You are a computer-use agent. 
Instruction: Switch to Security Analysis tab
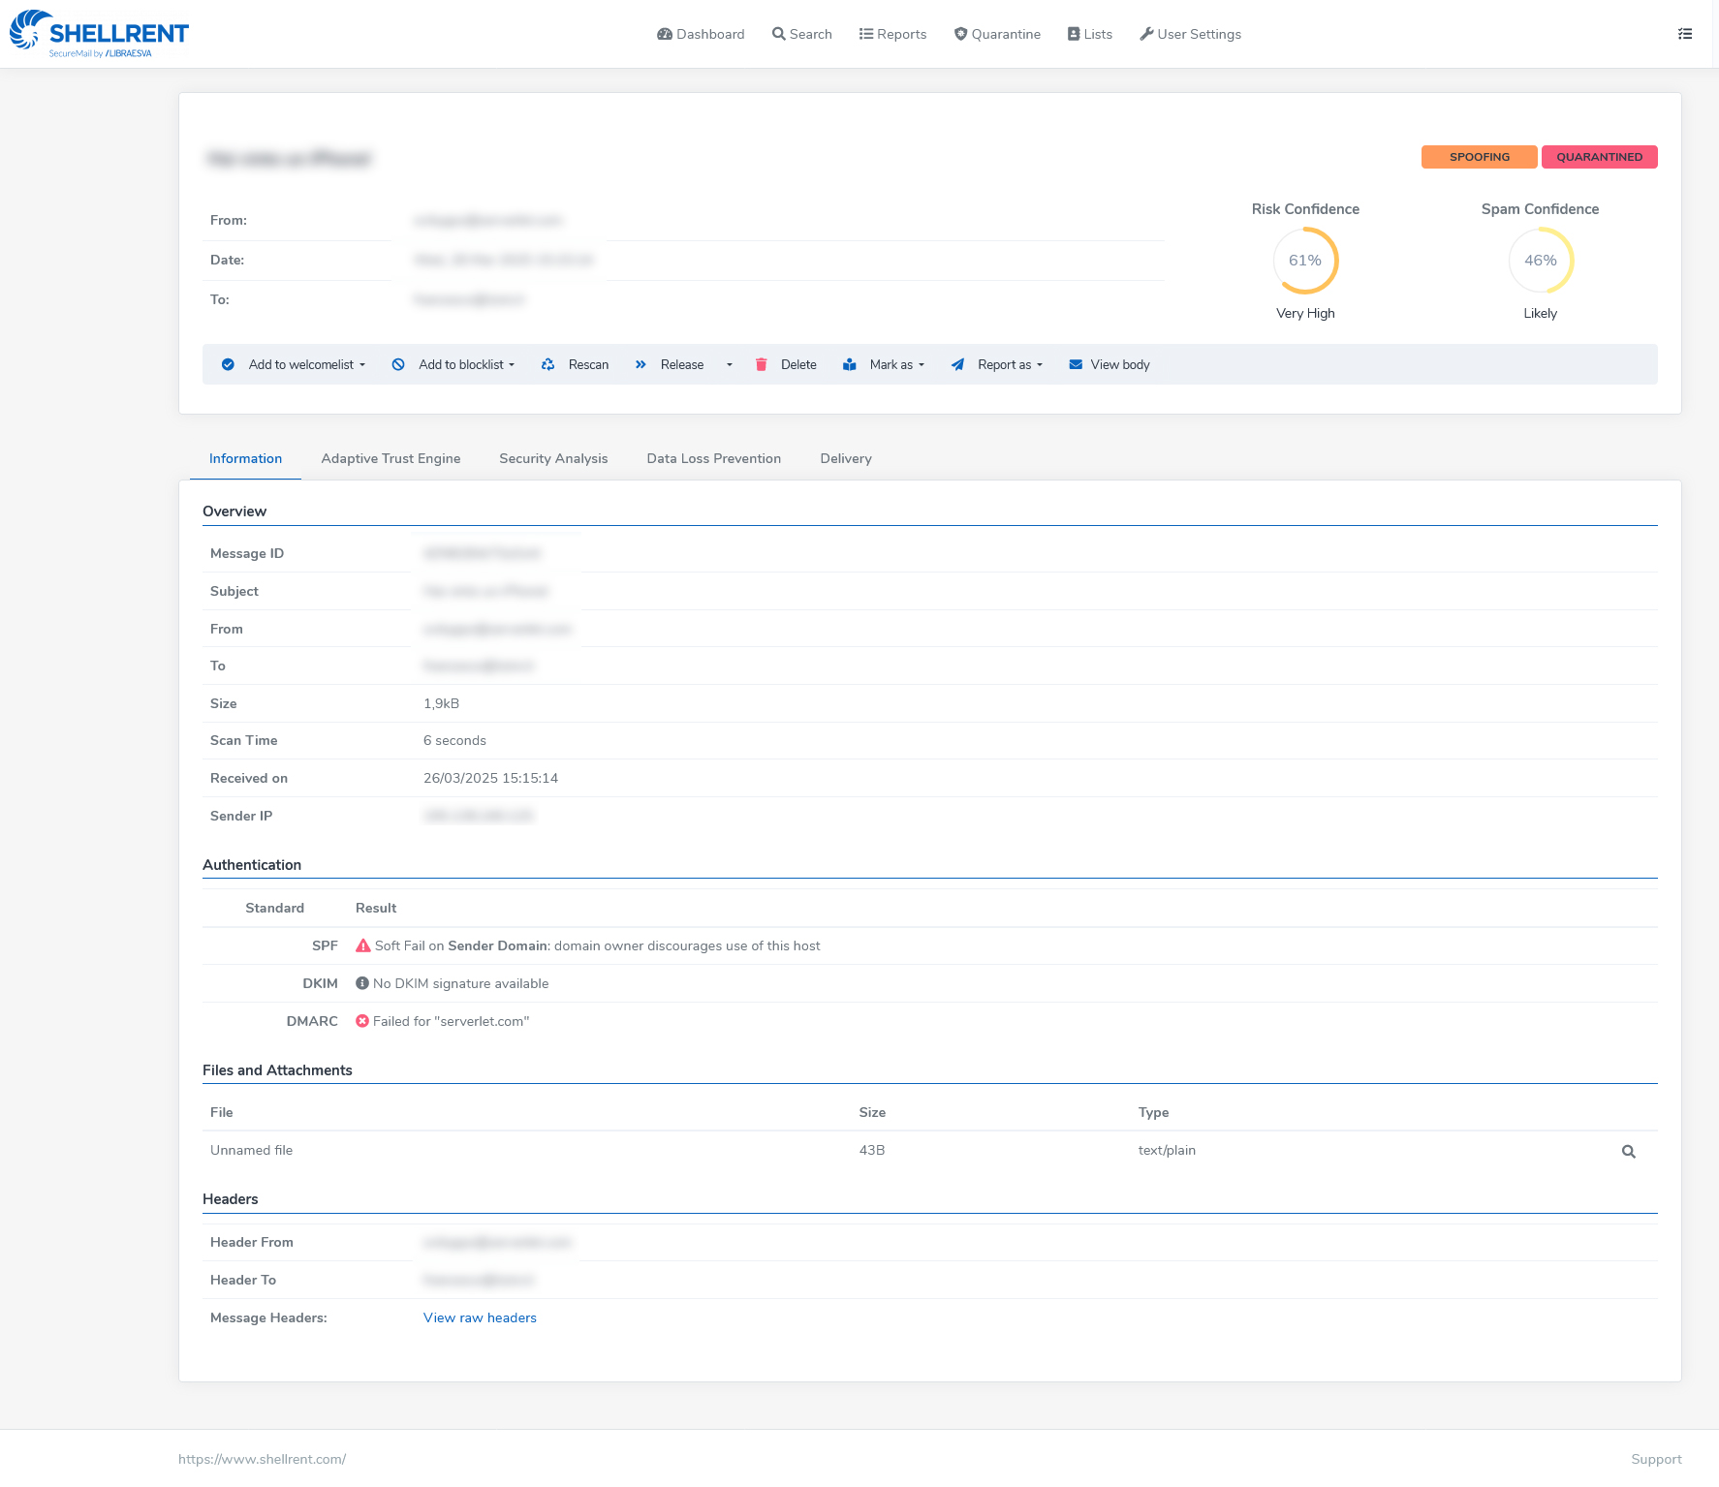(553, 459)
